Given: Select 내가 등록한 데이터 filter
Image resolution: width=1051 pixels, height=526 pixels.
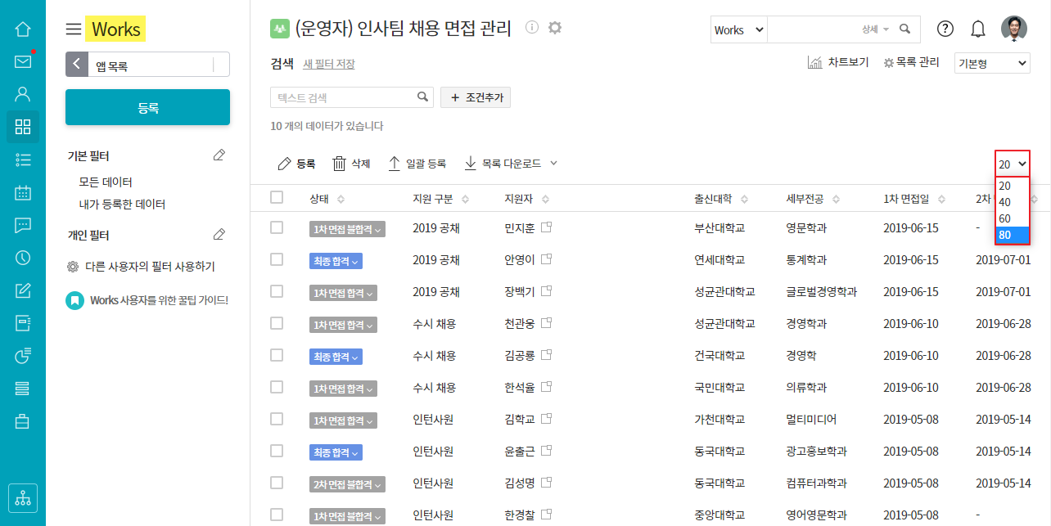Looking at the screenshot, I should click(122, 204).
